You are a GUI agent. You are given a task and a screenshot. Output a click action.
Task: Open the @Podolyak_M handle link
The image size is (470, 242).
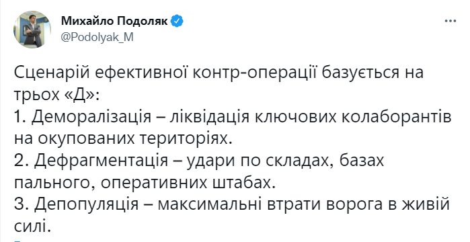[97, 37]
